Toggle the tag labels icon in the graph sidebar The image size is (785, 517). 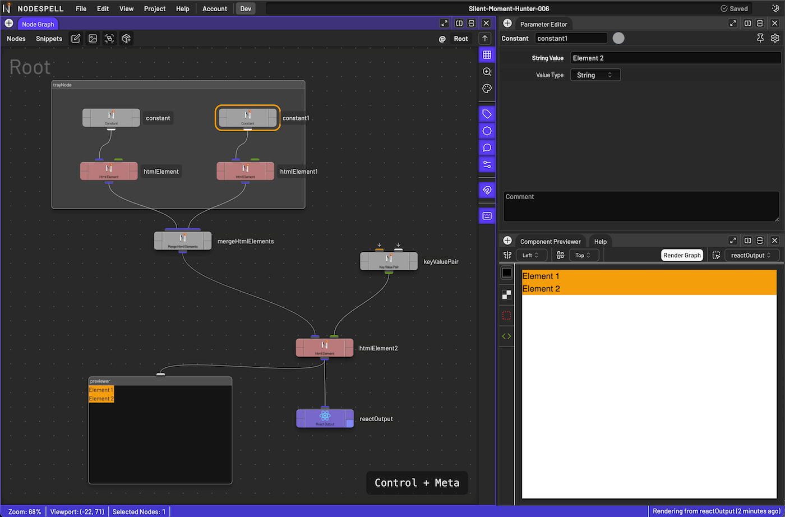487,114
